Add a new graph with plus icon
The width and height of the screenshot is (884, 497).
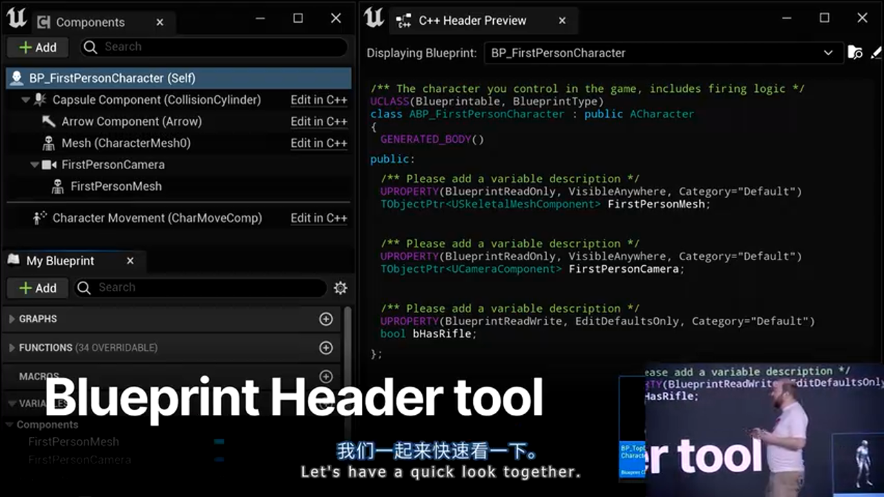pos(326,319)
